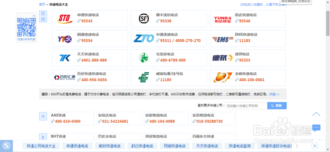Click phone icon beside 95546
The image size is (330, 152).
pyautogui.click(x=237, y=21)
